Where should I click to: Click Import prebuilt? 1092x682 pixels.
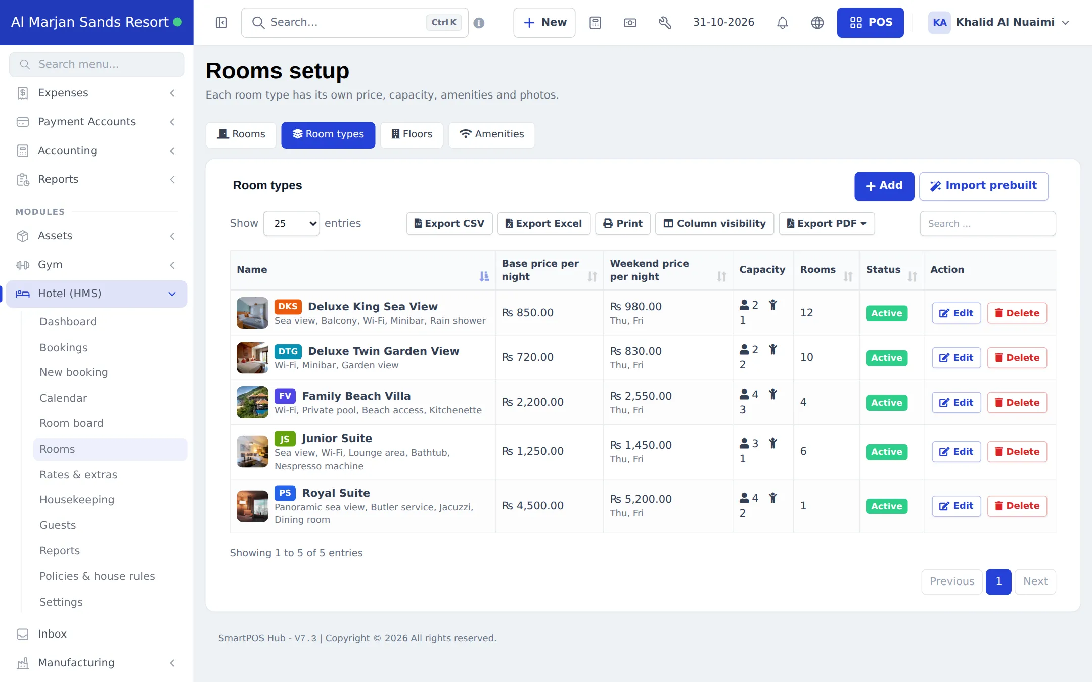(984, 186)
